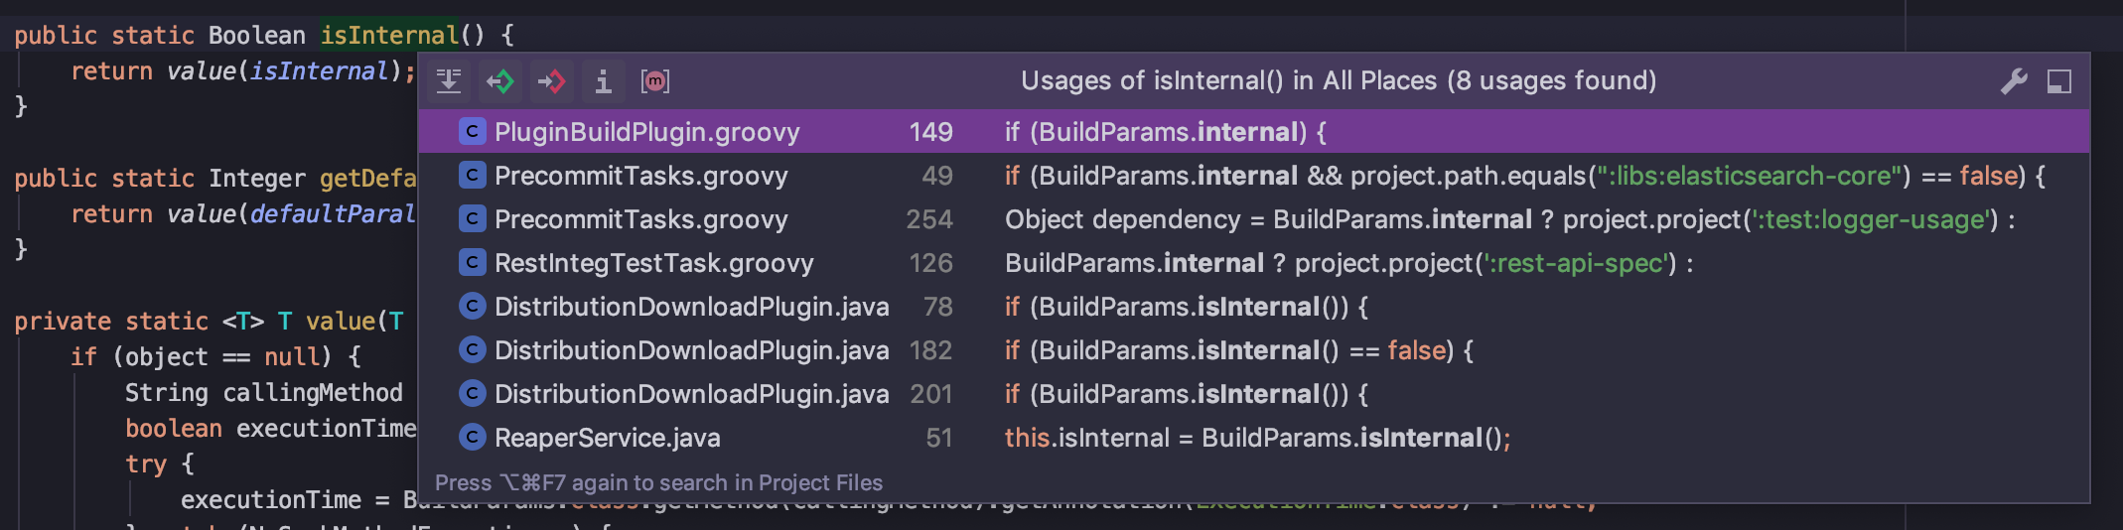Toggle the red write access filter
Viewport: 2123px width, 530px height.
551,81
